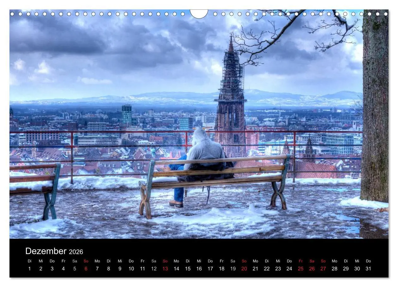Click the red 'So' label above 6
Image resolution: width=398 pixels, height=287 pixels.
[86, 261]
